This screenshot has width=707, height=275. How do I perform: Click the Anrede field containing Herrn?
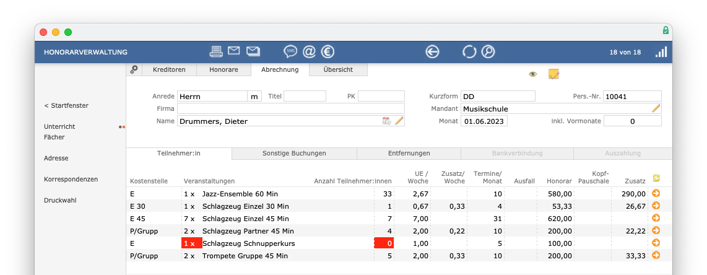point(212,96)
